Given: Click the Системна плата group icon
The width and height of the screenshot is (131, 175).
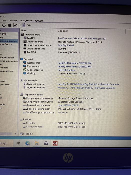Looking at the screenshot, I should click(x=22, y=34).
